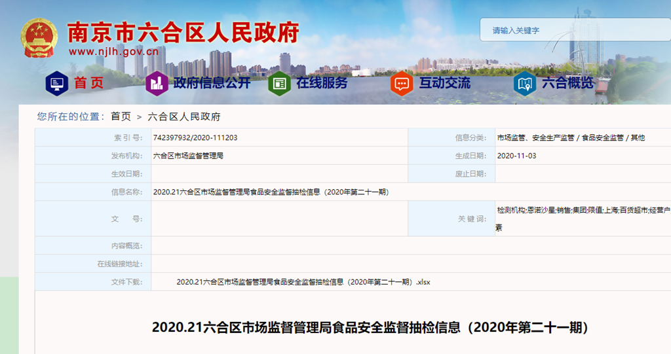
Task: Click the bold article title heading
Action: (x=370, y=327)
